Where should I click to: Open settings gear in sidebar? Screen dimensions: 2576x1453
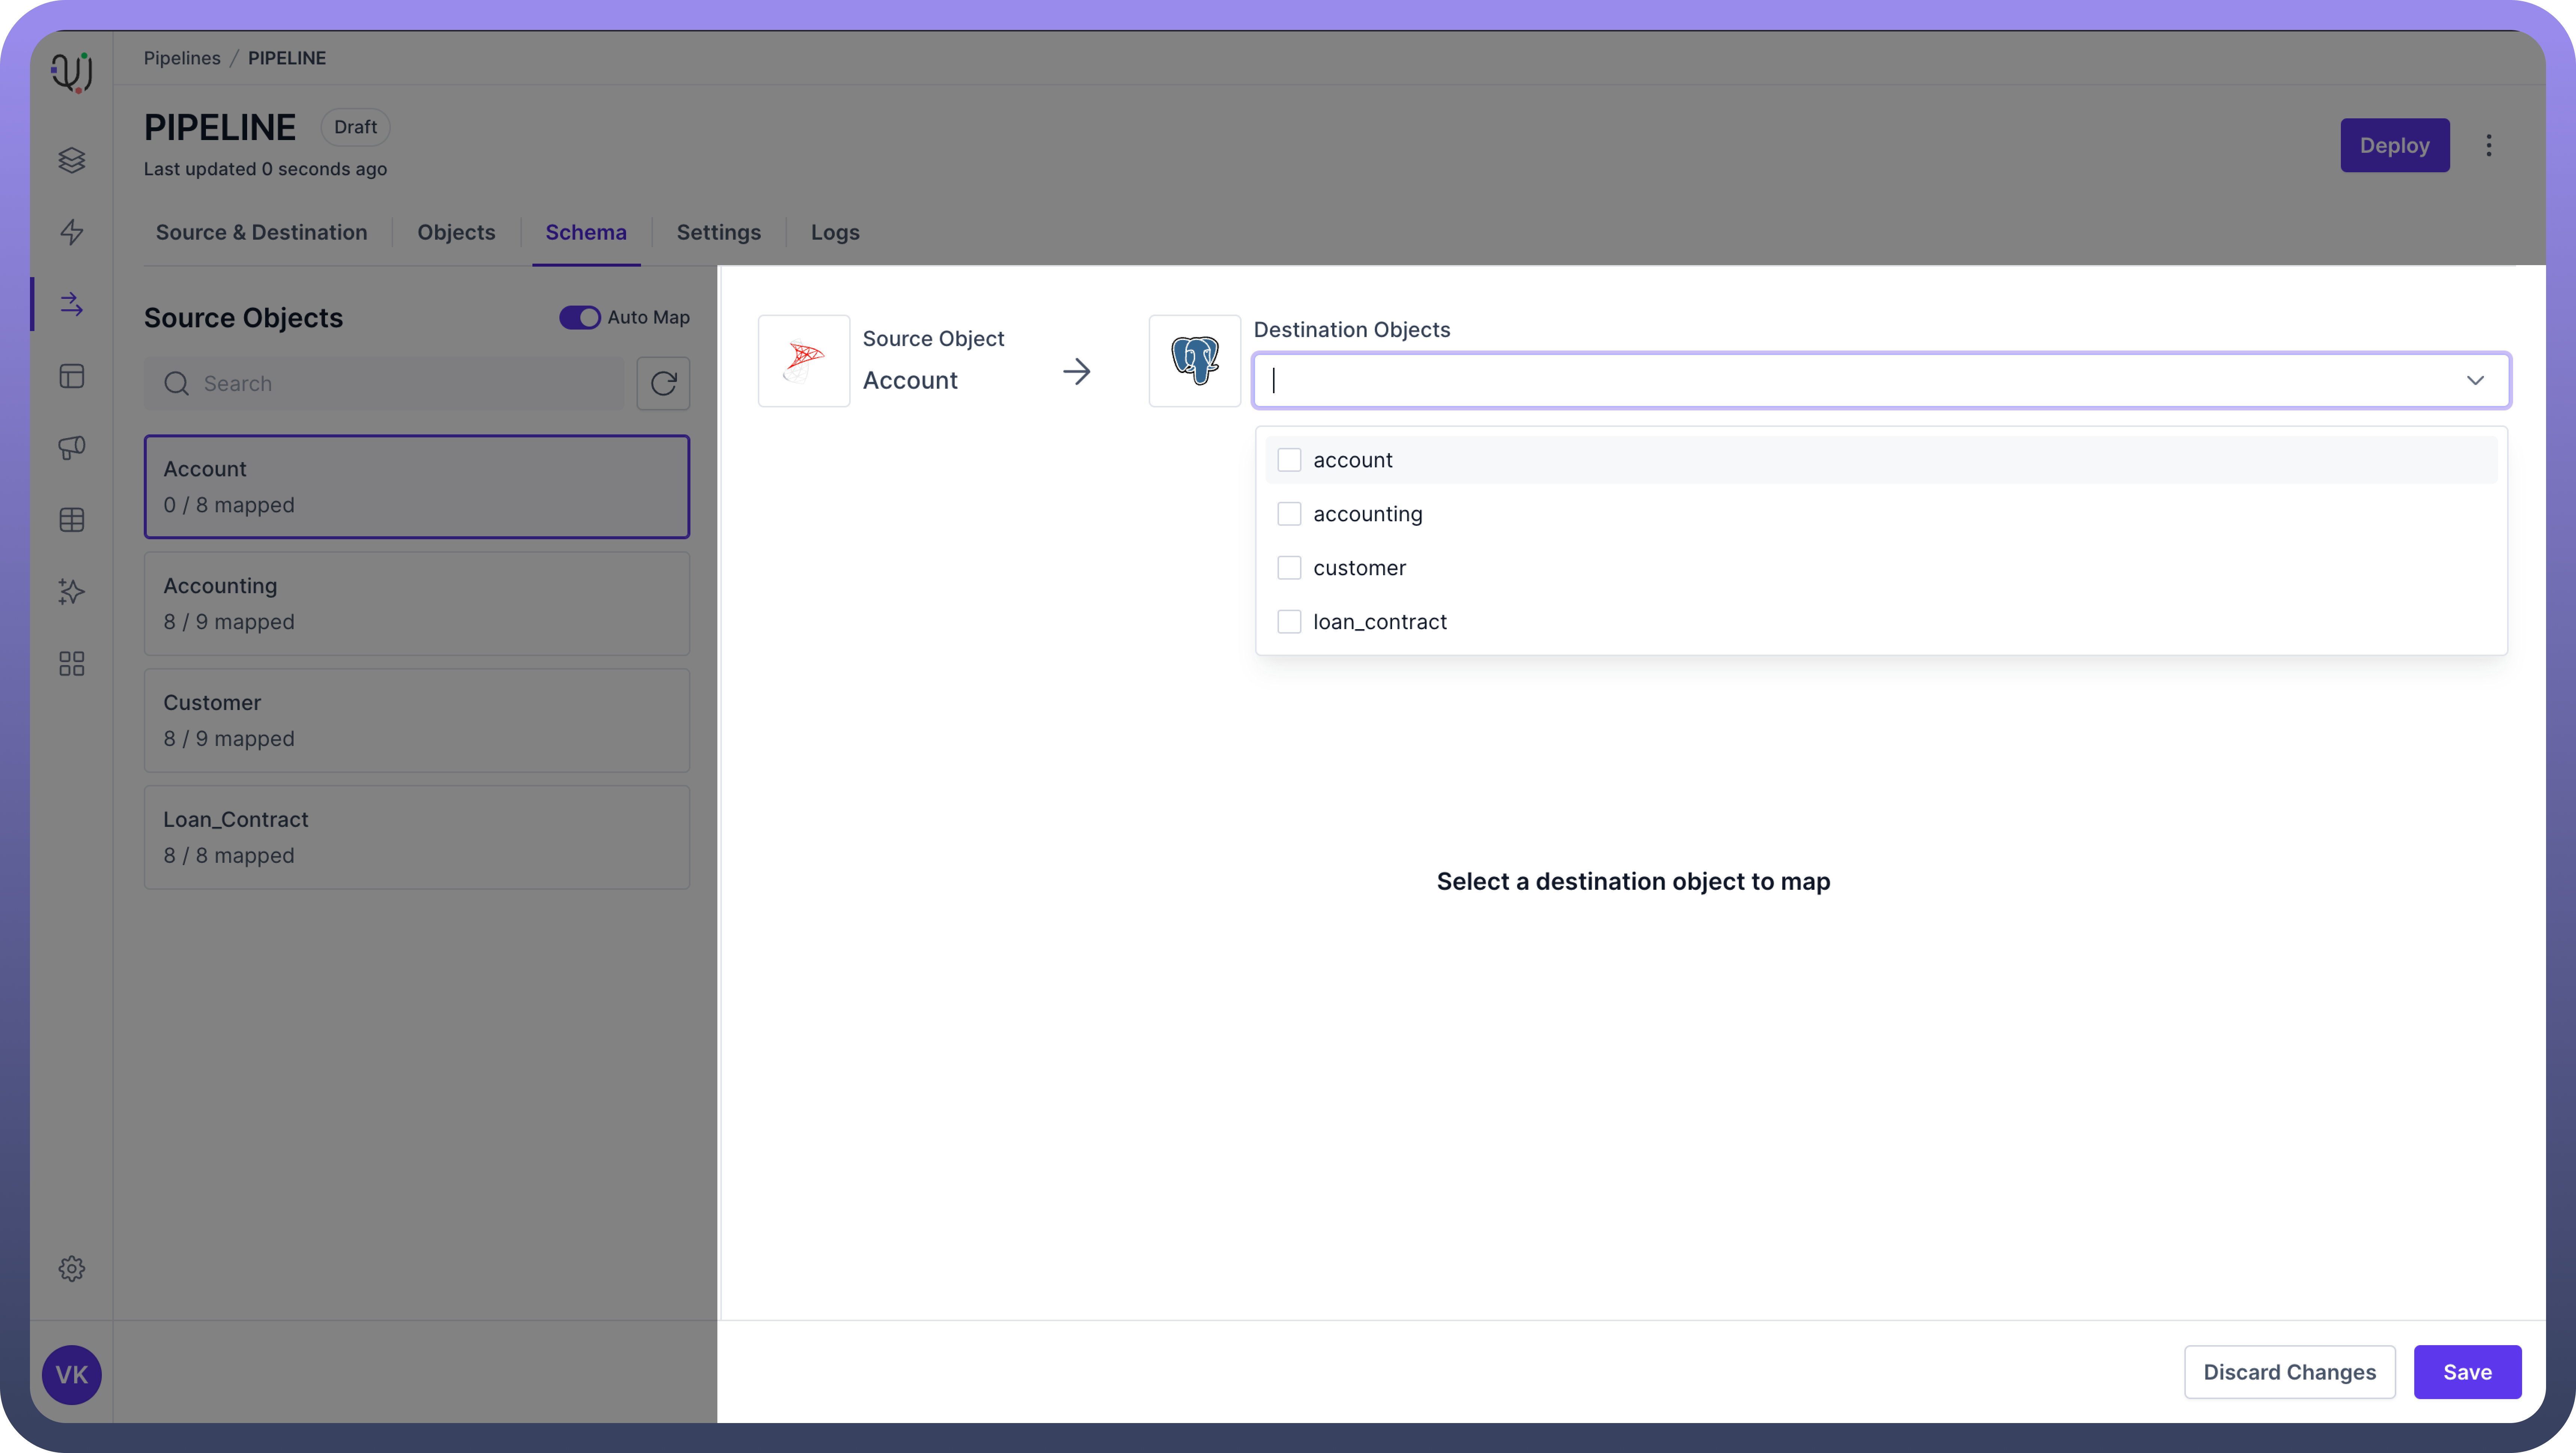point(71,1268)
